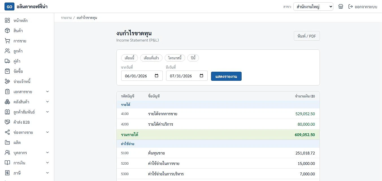Click the คู่ค้า truck icon
Screen dimensions: 382x181
click(7, 61)
